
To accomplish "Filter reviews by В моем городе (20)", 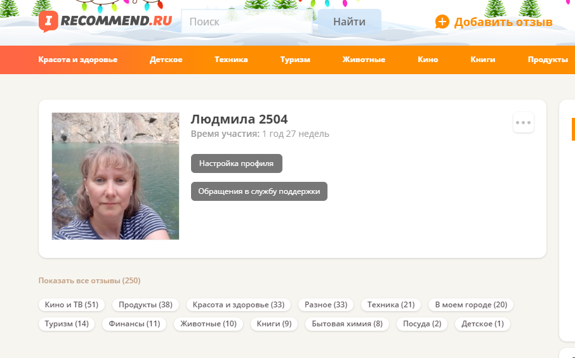I will pyautogui.click(x=471, y=305).
